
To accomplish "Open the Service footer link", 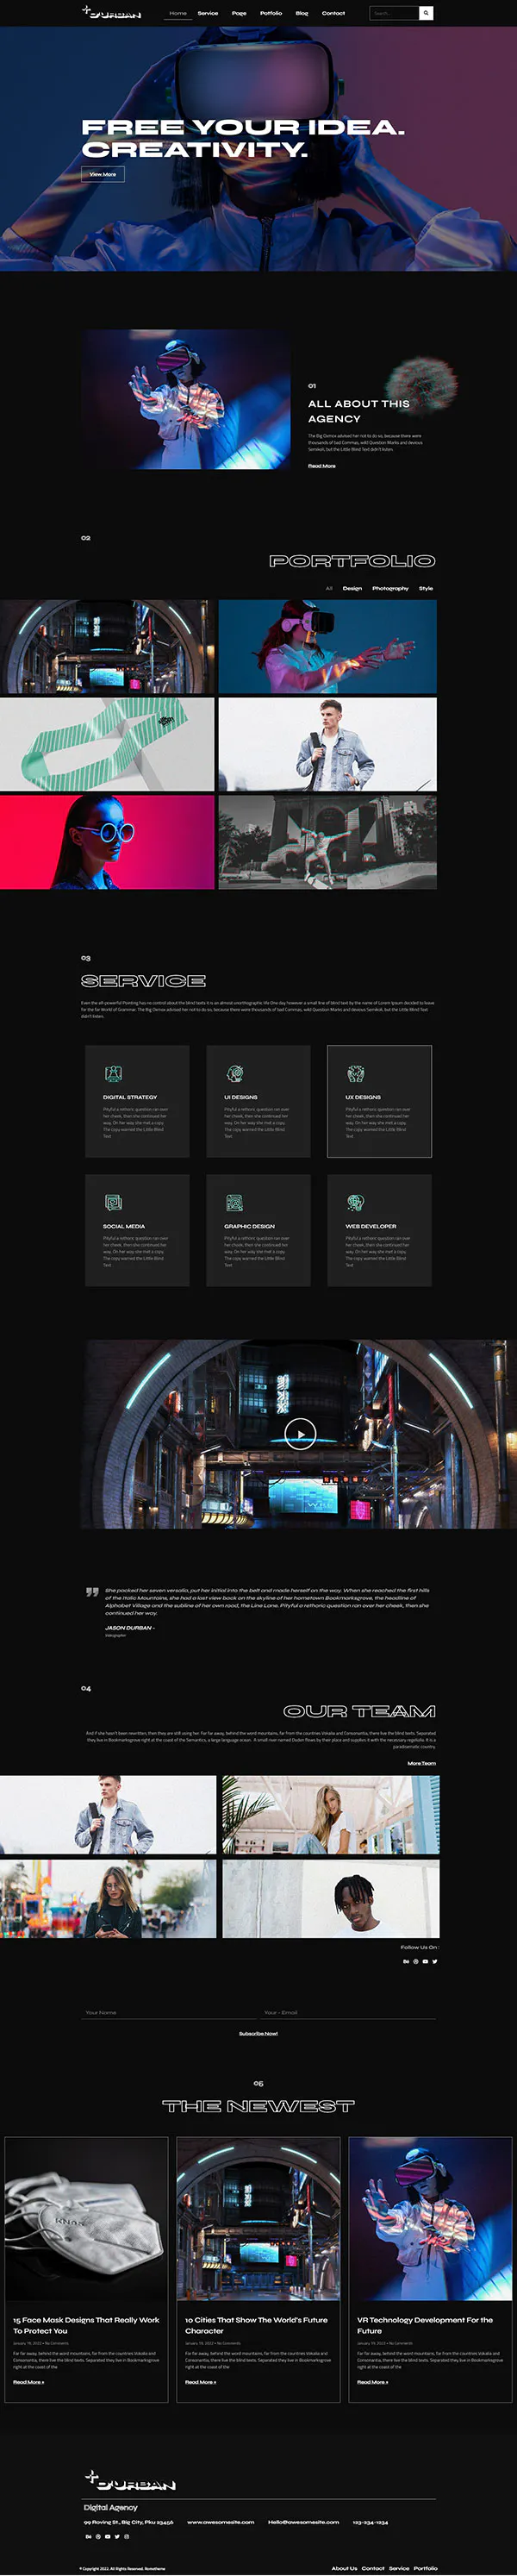I will [x=399, y=2568].
